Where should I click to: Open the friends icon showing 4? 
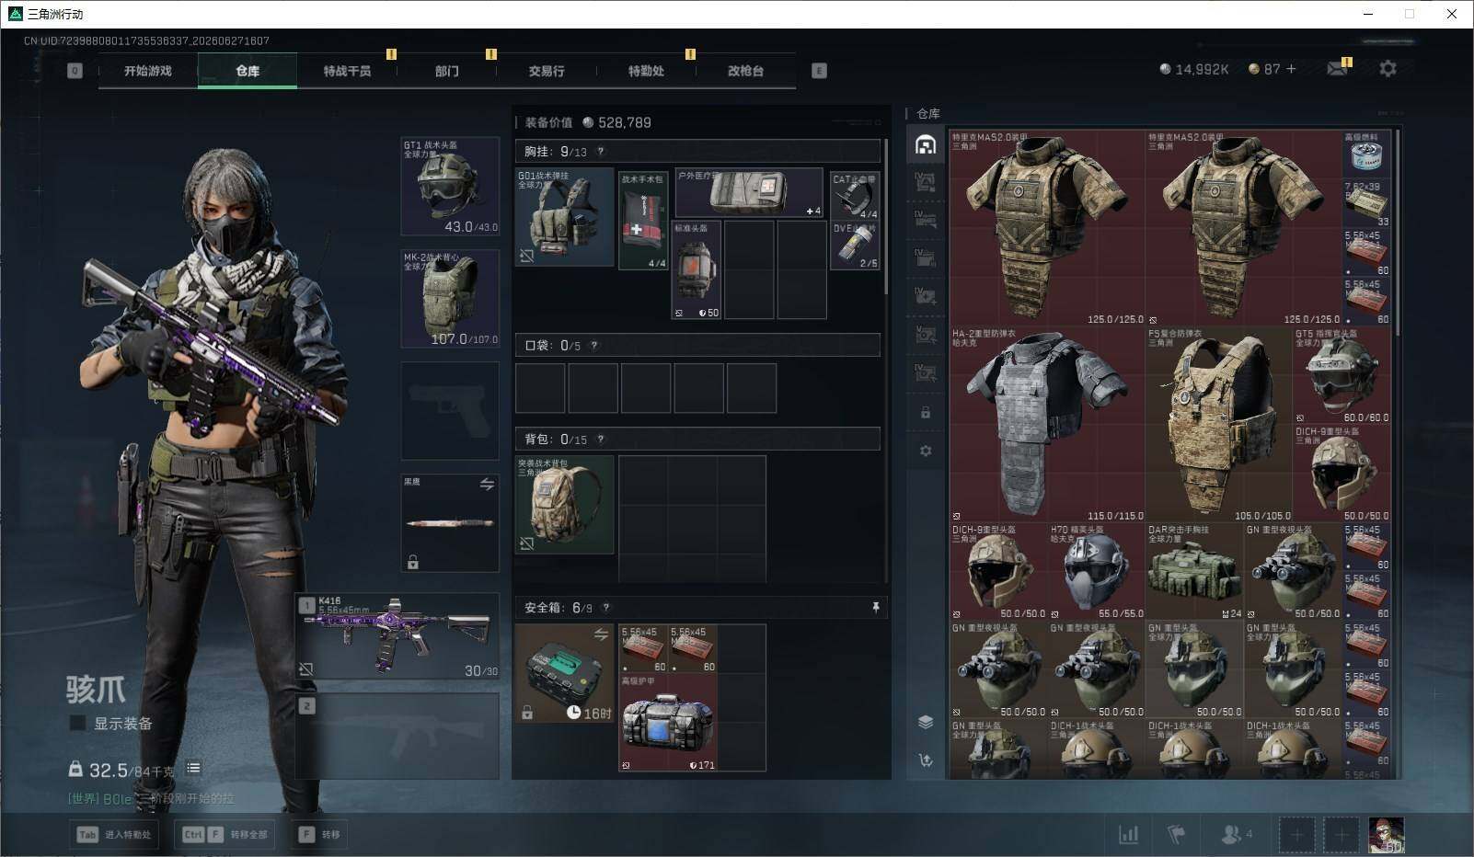[1236, 835]
